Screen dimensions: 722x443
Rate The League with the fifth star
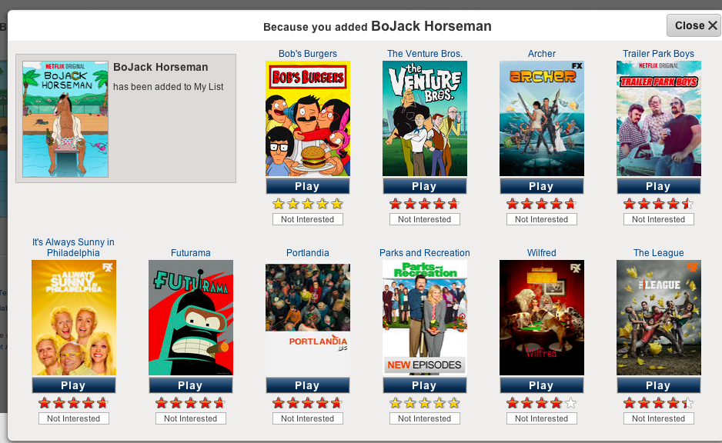pos(687,404)
